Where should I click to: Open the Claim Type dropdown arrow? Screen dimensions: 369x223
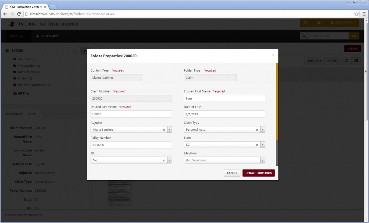coord(262,130)
